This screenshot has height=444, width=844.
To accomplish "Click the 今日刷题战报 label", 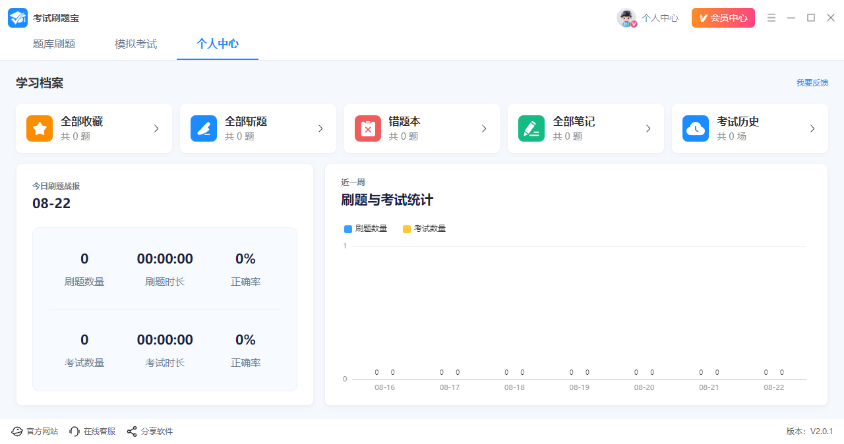I will [56, 186].
